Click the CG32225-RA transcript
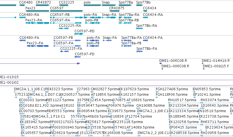233x137 pixels. coord(64,28)
